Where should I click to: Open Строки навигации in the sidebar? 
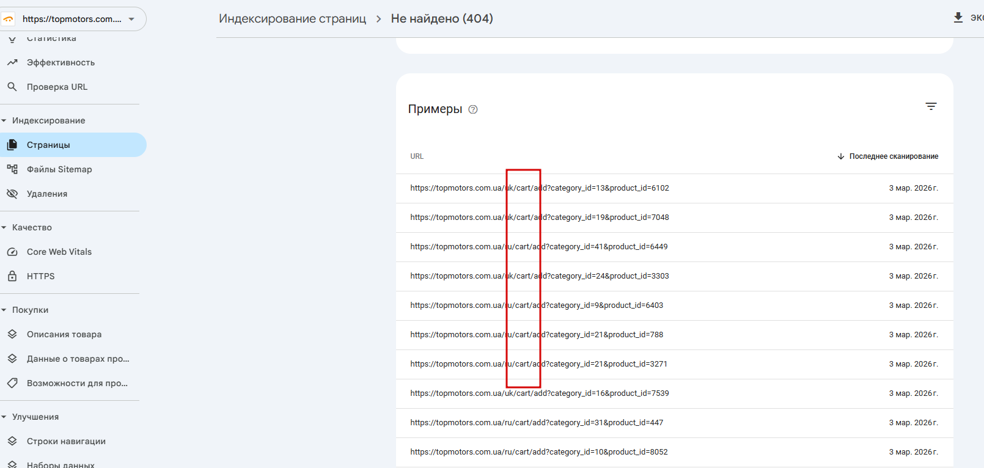point(72,441)
